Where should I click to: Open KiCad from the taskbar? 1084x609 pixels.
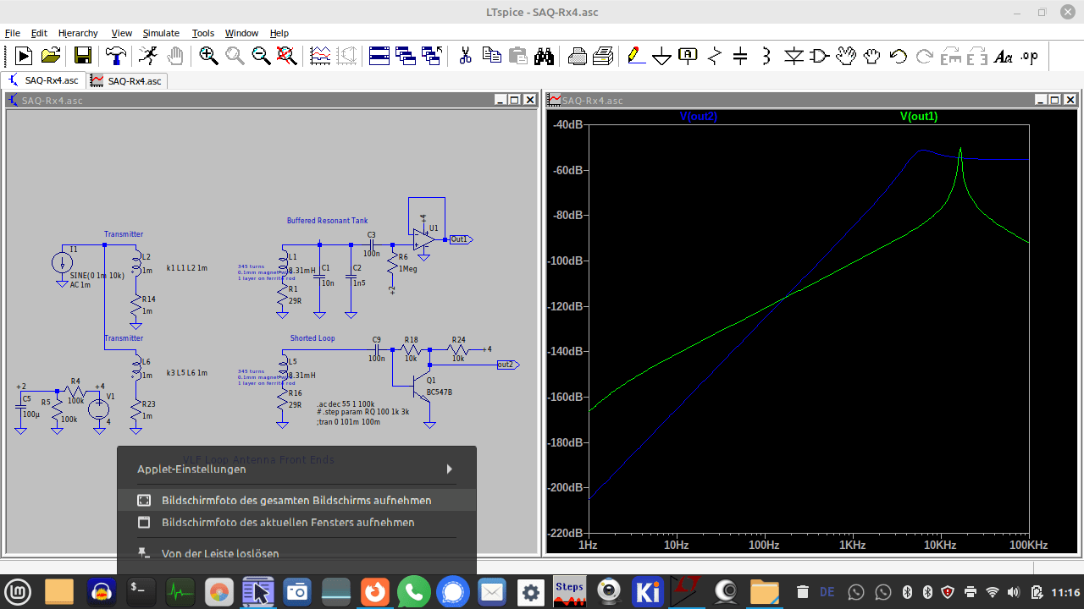pyautogui.click(x=648, y=592)
